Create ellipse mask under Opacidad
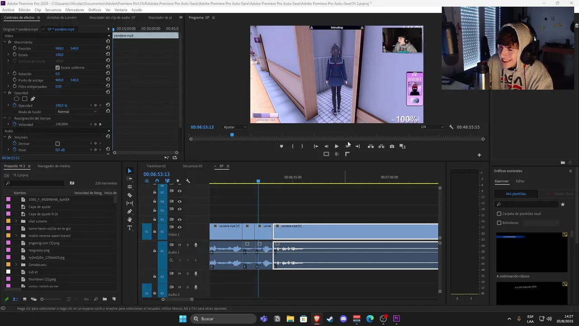 (x=17, y=99)
